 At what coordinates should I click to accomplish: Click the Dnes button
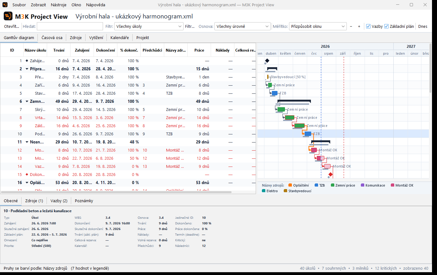423,26
